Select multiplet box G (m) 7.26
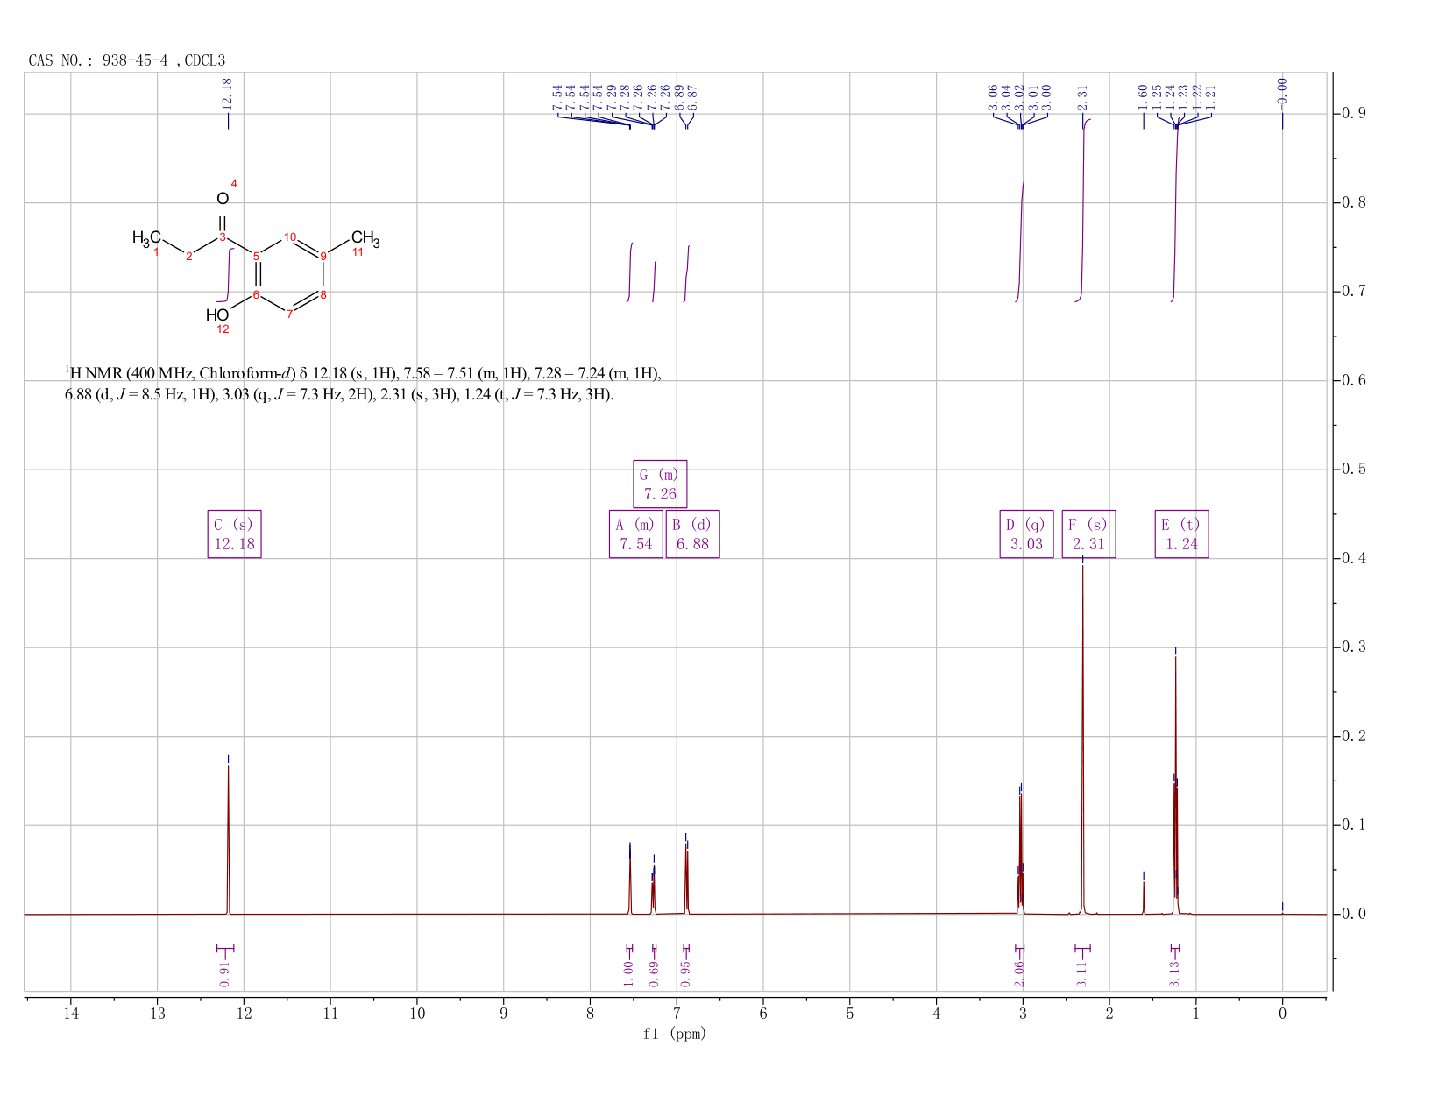This screenshot has height=1117, width=1446. click(660, 484)
